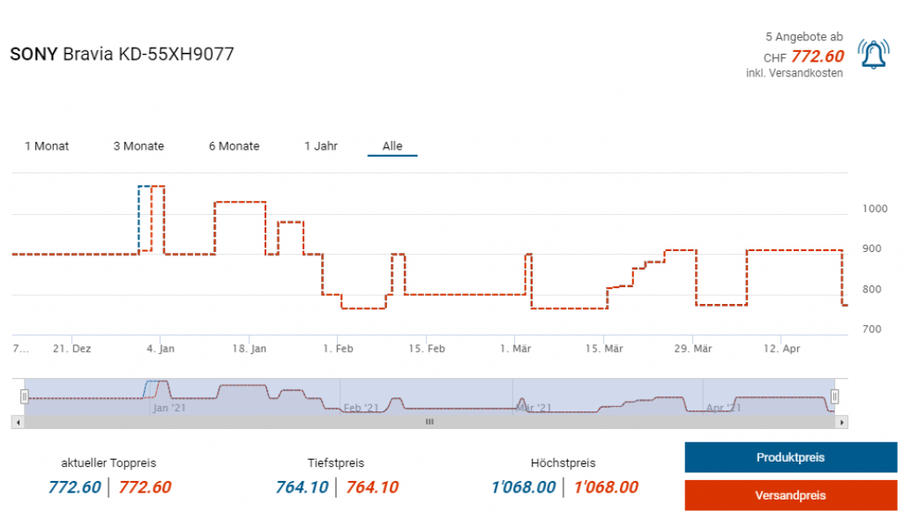Click the 5 Angebote ab text
Viewport: 903px width, 518px height.
pos(804,37)
